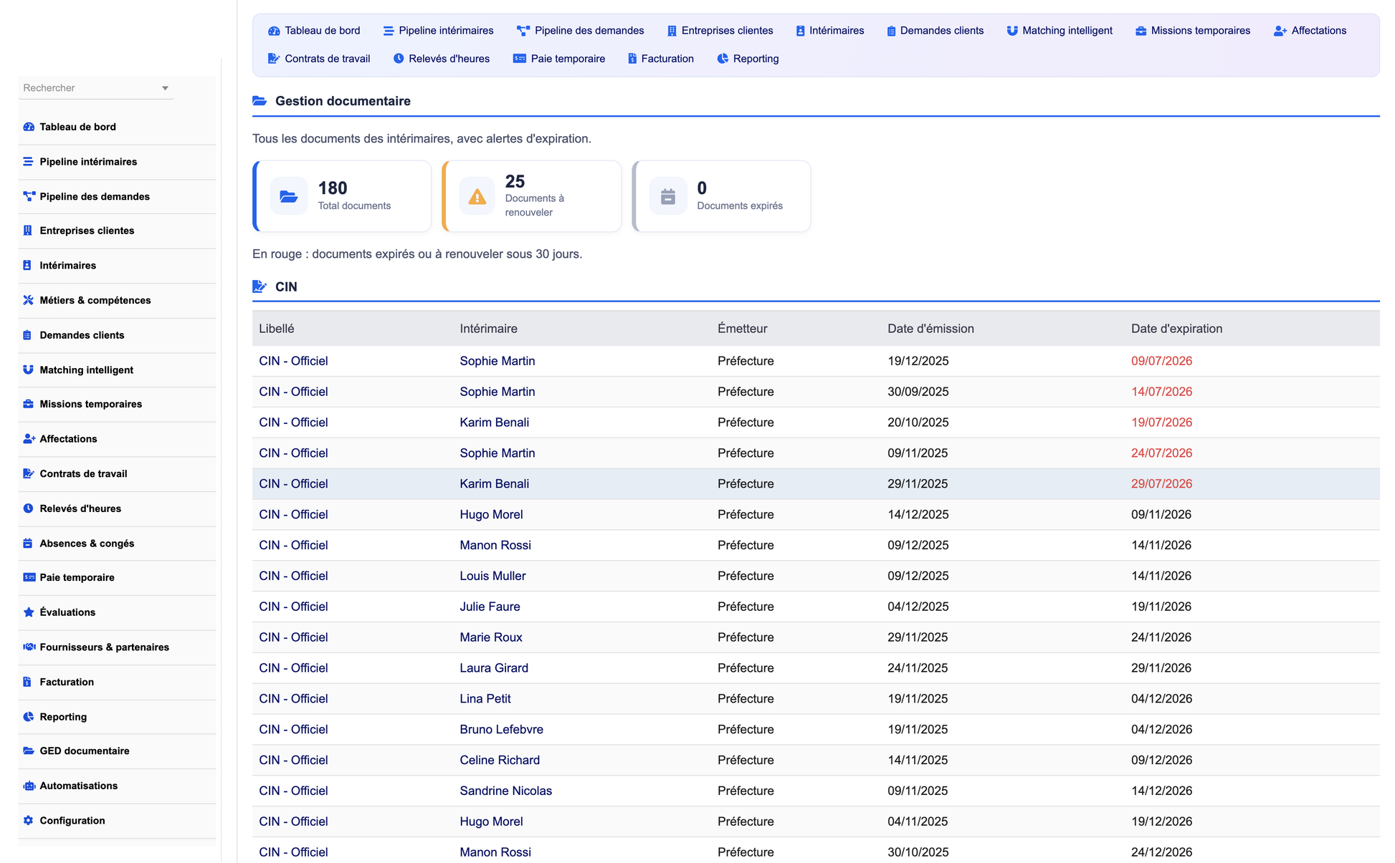Click the 25 Documents à renouveler card
Viewport: 1395px width, 863px height.
(x=532, y=196)
